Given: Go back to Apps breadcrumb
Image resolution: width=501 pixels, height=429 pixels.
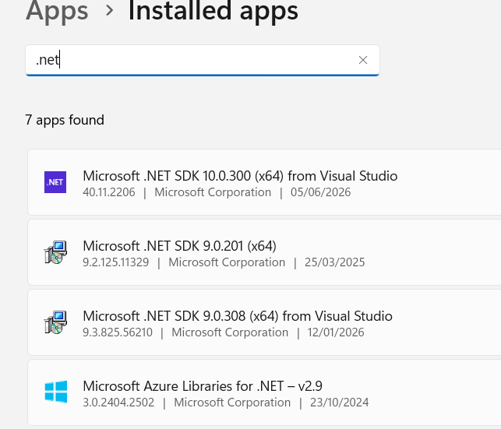Looking at the screenshot, I should pos(57,11).
